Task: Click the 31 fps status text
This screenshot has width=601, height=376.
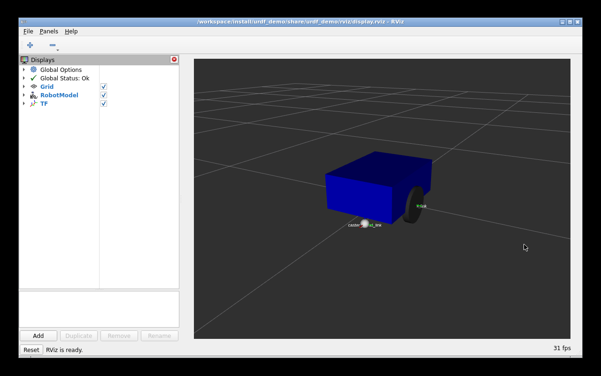Action: tap(562, 348)
